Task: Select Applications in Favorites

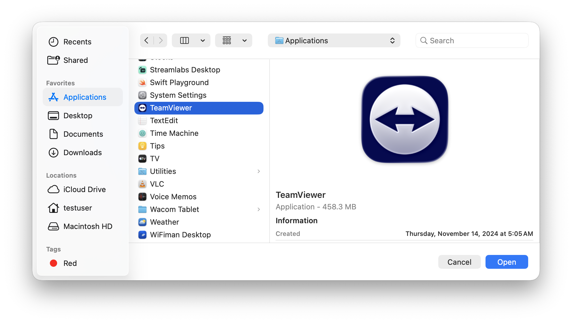Action: click(83, 97)
